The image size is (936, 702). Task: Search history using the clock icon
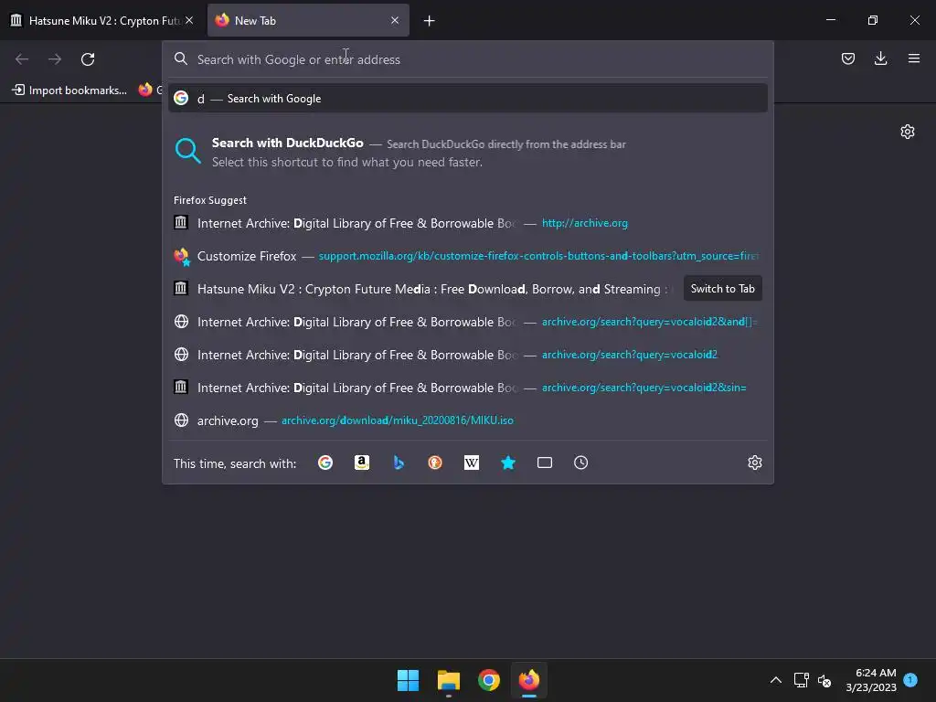point(580,463)
